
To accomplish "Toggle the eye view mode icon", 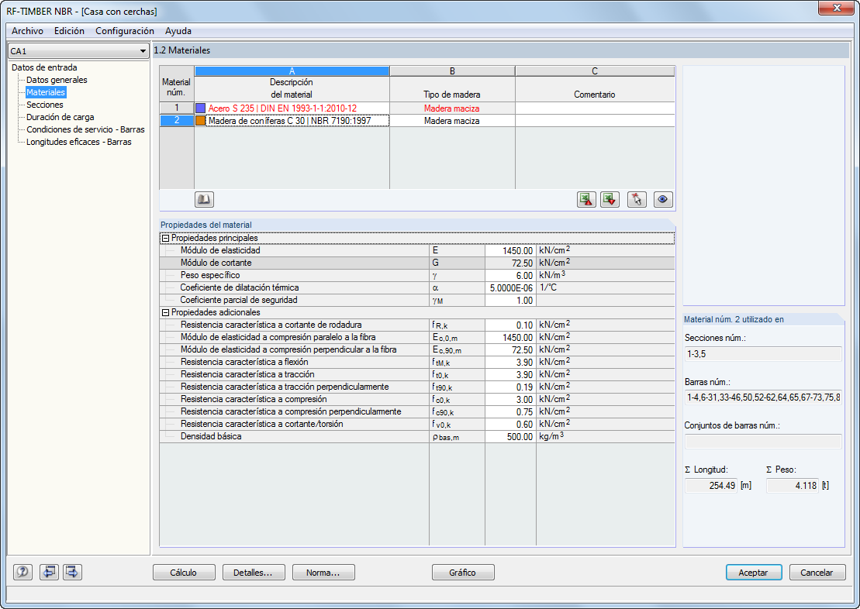I will click(x=663, y=200).
